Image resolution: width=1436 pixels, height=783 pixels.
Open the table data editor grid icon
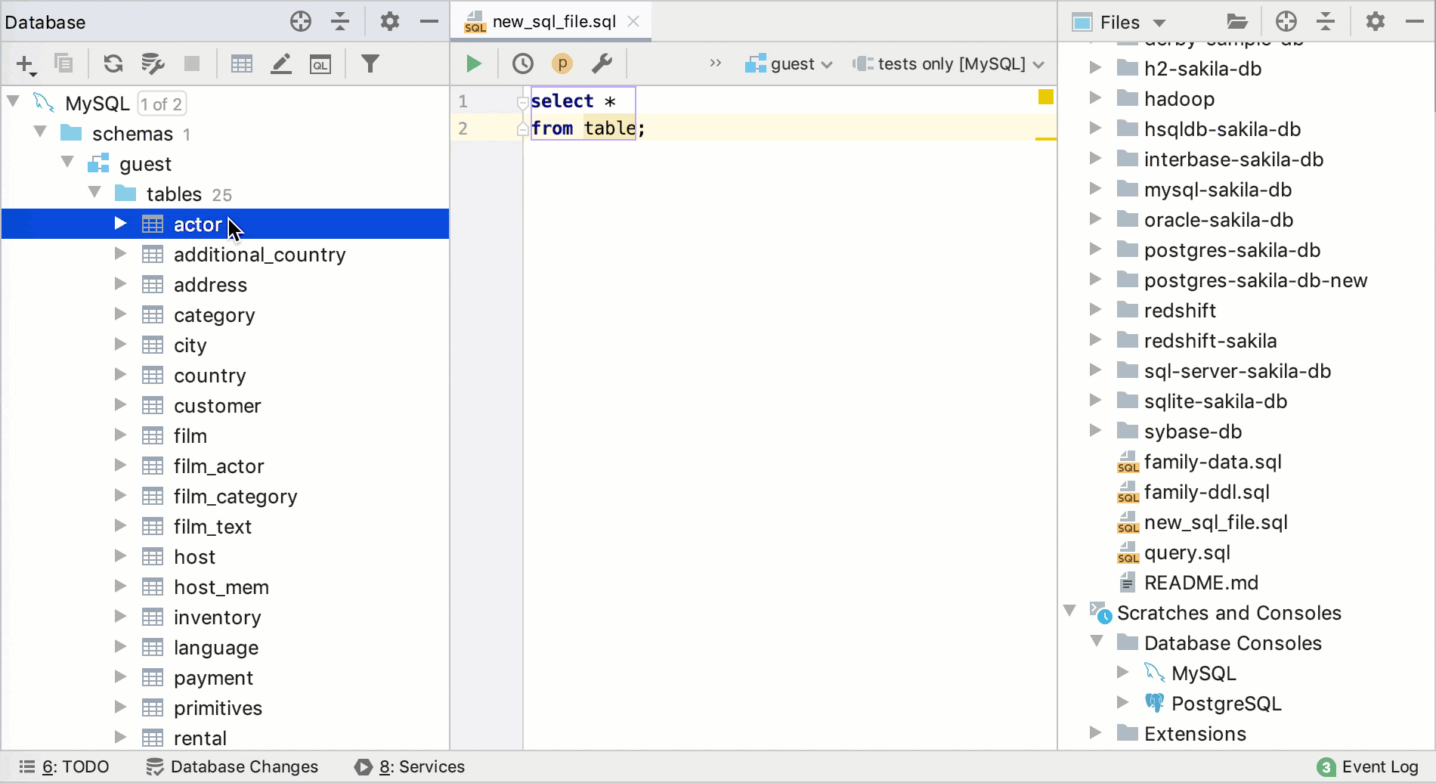pyautogui.click(x=242, y=63)
